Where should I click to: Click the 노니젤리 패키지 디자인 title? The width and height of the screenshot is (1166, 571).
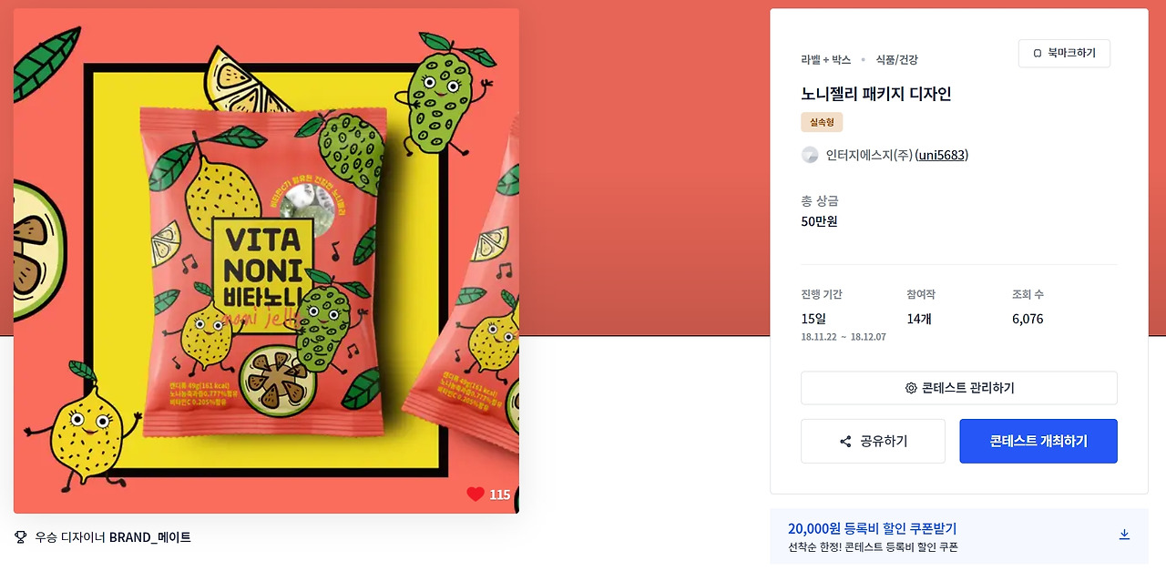pos(876,94)
